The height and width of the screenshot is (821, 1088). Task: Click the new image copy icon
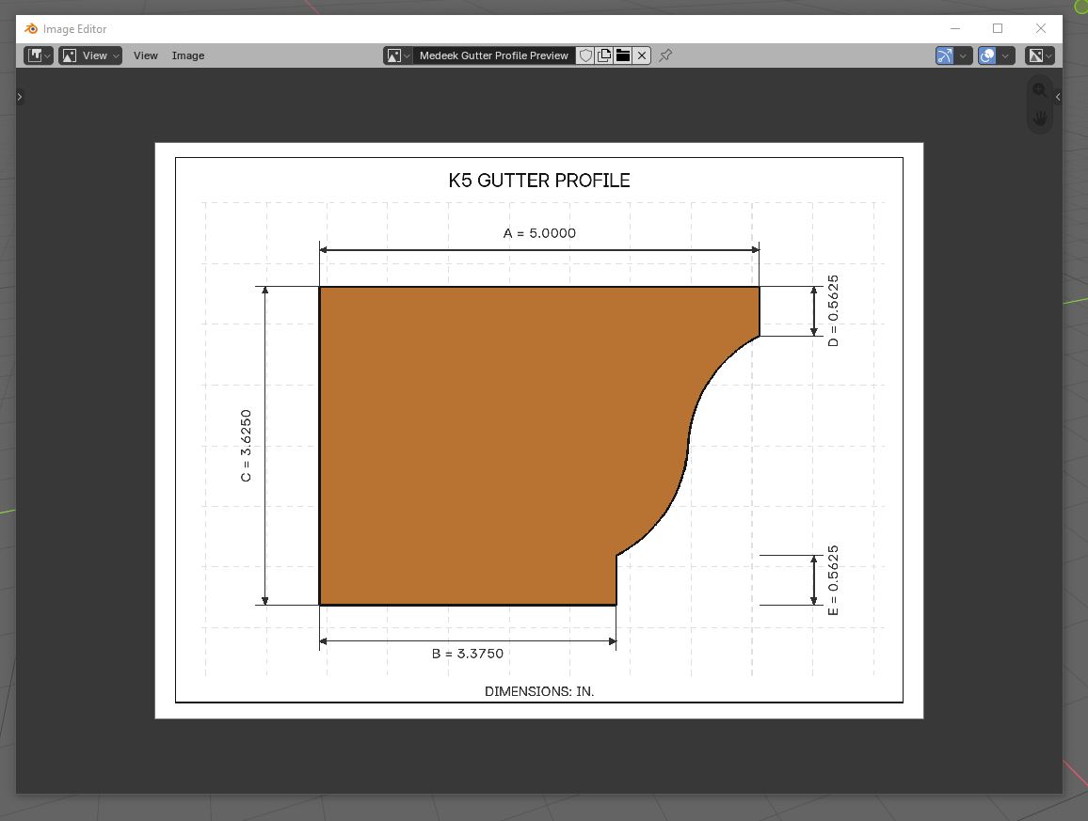604,55
